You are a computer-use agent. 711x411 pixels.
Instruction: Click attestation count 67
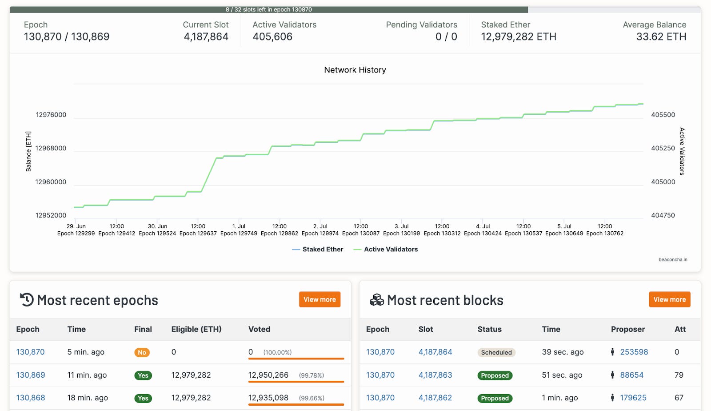point(679,398)
